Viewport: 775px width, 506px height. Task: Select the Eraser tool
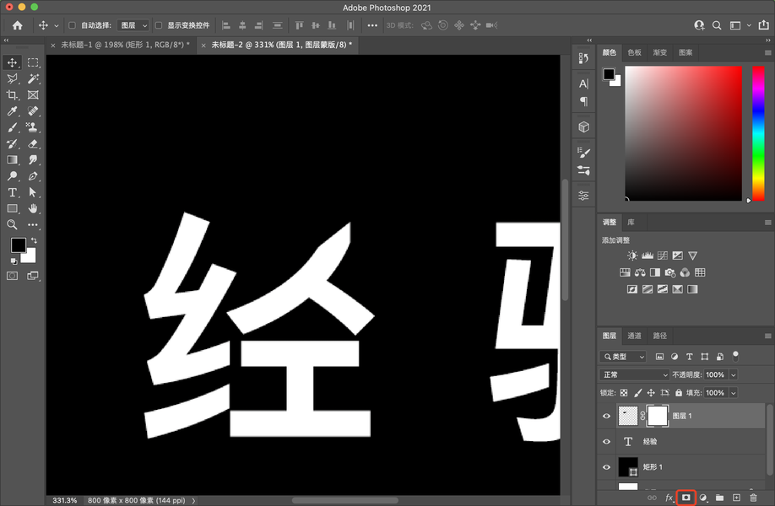(33, 143)
